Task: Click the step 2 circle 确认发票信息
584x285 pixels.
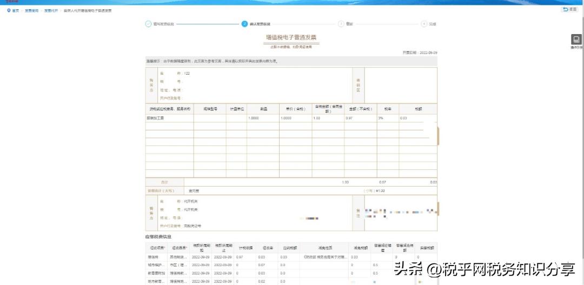Action: click(244, 24)
